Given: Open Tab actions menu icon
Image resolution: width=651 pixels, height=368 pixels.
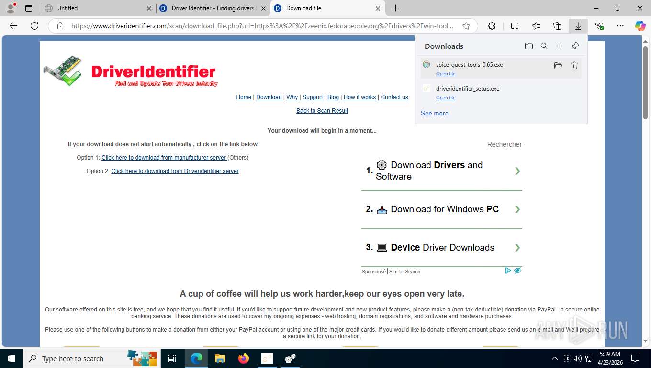Looking at the screenshot, I should click(x=29, y=8).
